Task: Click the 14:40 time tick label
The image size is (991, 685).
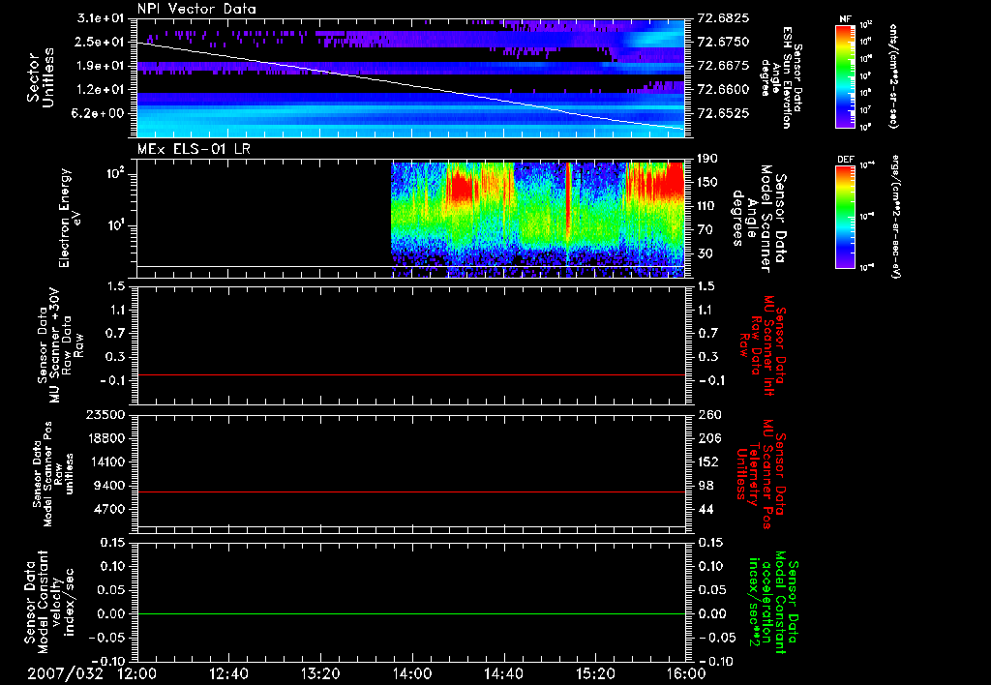Action: tap(503, 673)
